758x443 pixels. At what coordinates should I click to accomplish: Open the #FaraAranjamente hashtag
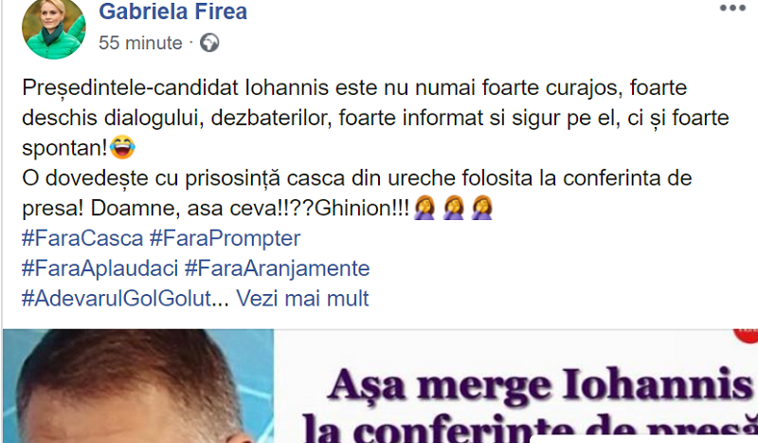tap(277, 268)
